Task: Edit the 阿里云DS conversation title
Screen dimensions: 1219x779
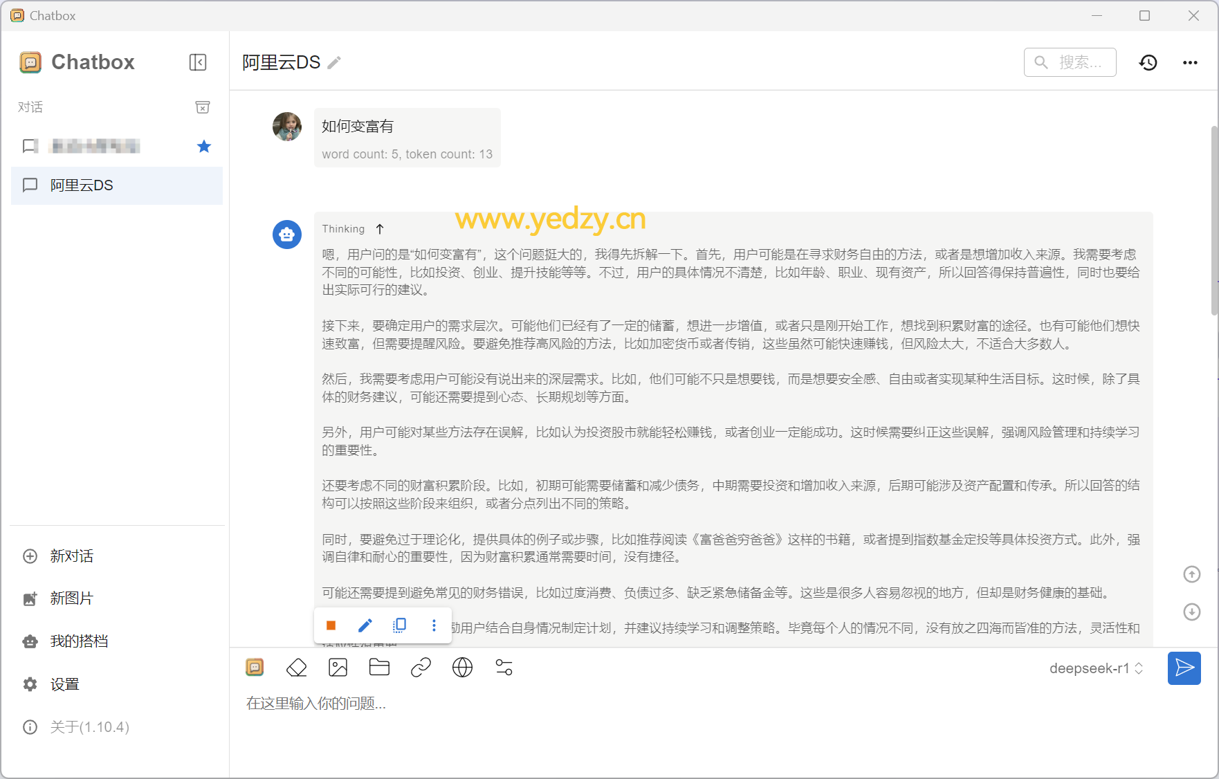Action: 334,63
